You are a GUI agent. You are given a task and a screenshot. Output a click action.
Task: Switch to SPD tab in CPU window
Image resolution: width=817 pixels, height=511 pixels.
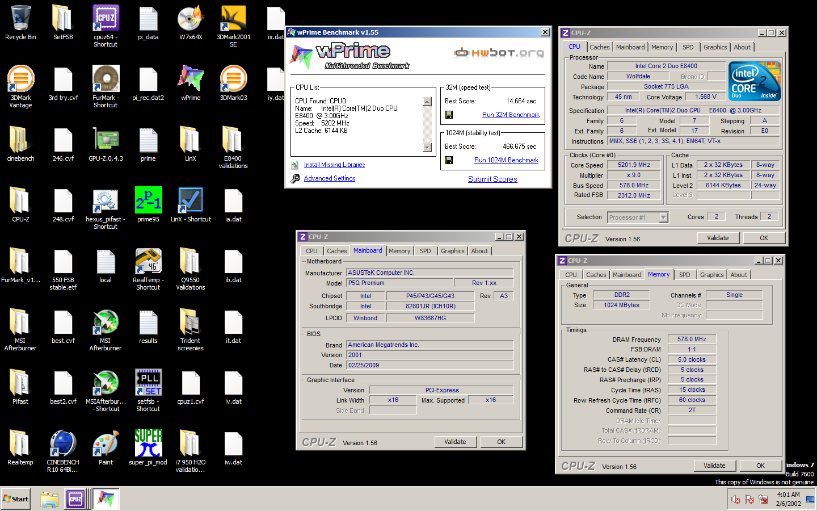[x=688, y=47]
